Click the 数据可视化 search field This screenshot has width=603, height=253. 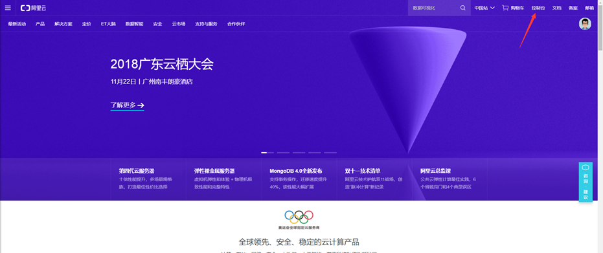tap(435, 8)
